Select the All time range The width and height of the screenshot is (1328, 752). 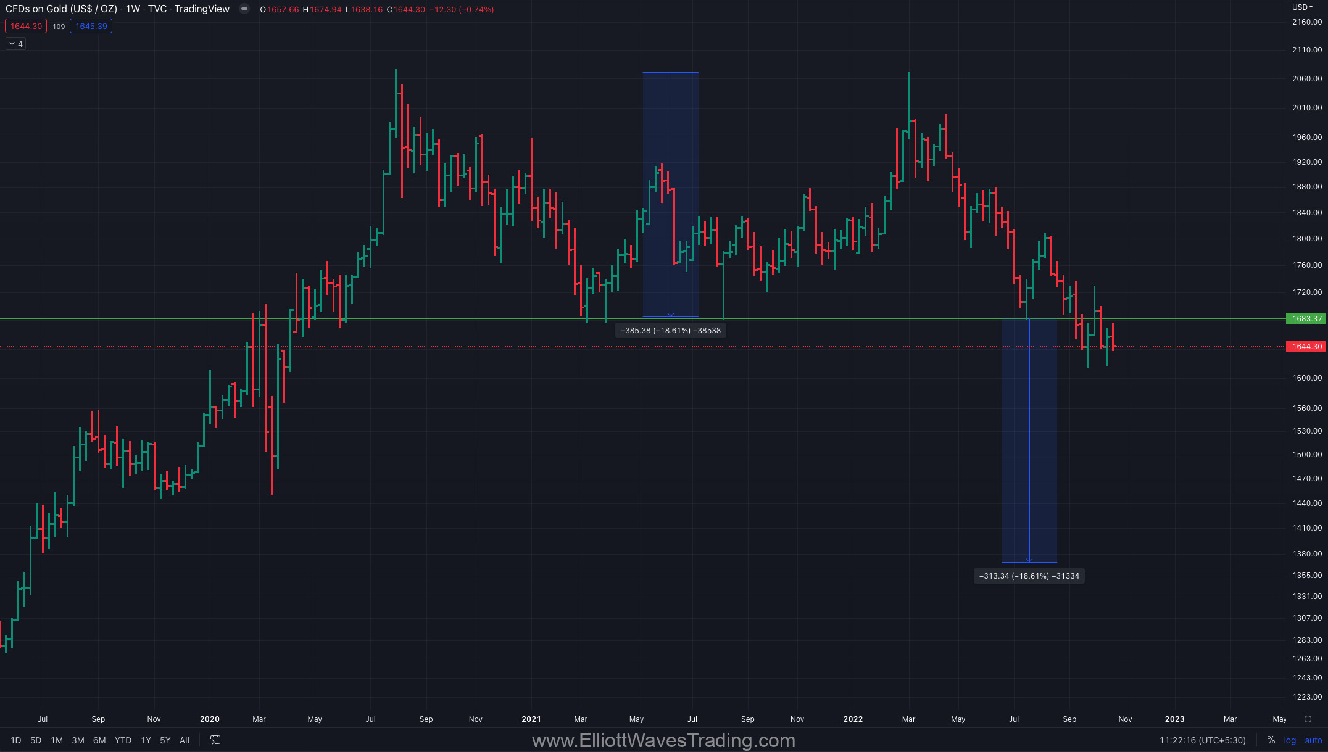tap(185, 740)
